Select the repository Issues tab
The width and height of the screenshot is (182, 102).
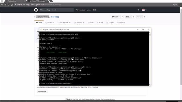pos(49,23)
